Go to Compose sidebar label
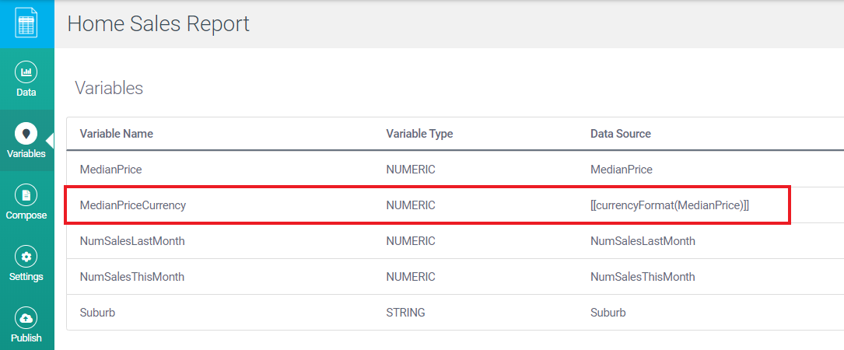 (x=26, y=215)
